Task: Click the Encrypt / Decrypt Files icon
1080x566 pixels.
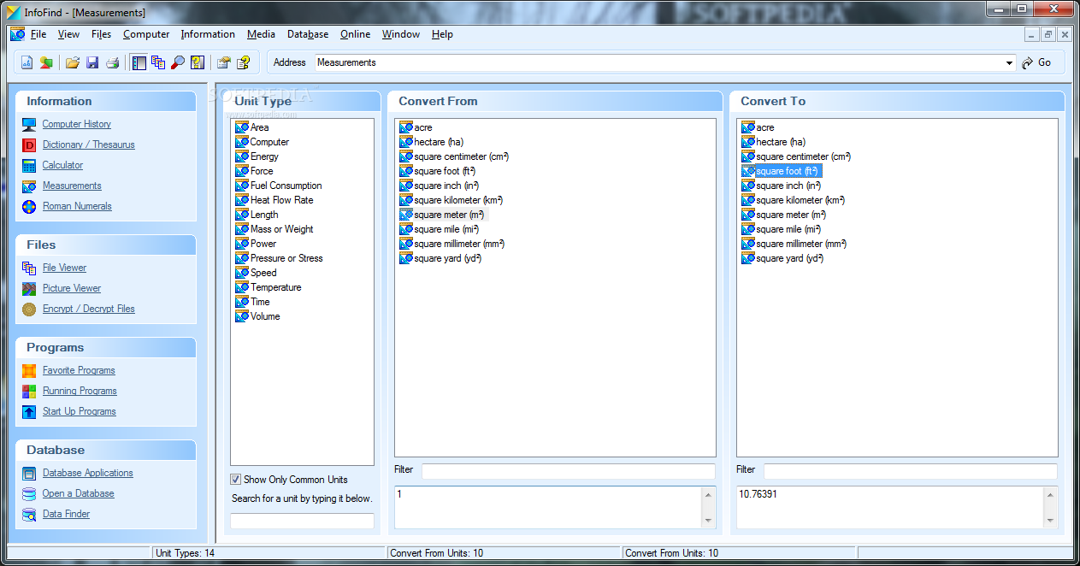Action: pos(29,309)
